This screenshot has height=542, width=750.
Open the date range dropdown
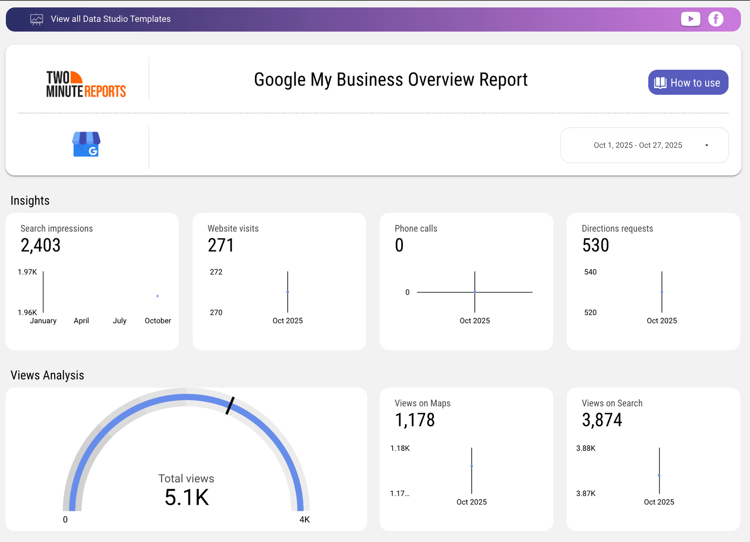point(644,145)
